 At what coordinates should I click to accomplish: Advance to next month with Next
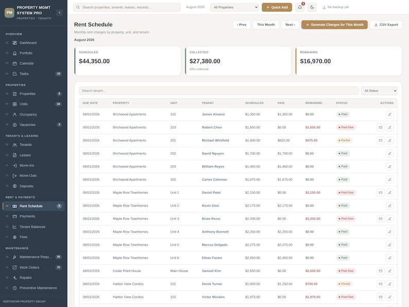coord(290,25)
